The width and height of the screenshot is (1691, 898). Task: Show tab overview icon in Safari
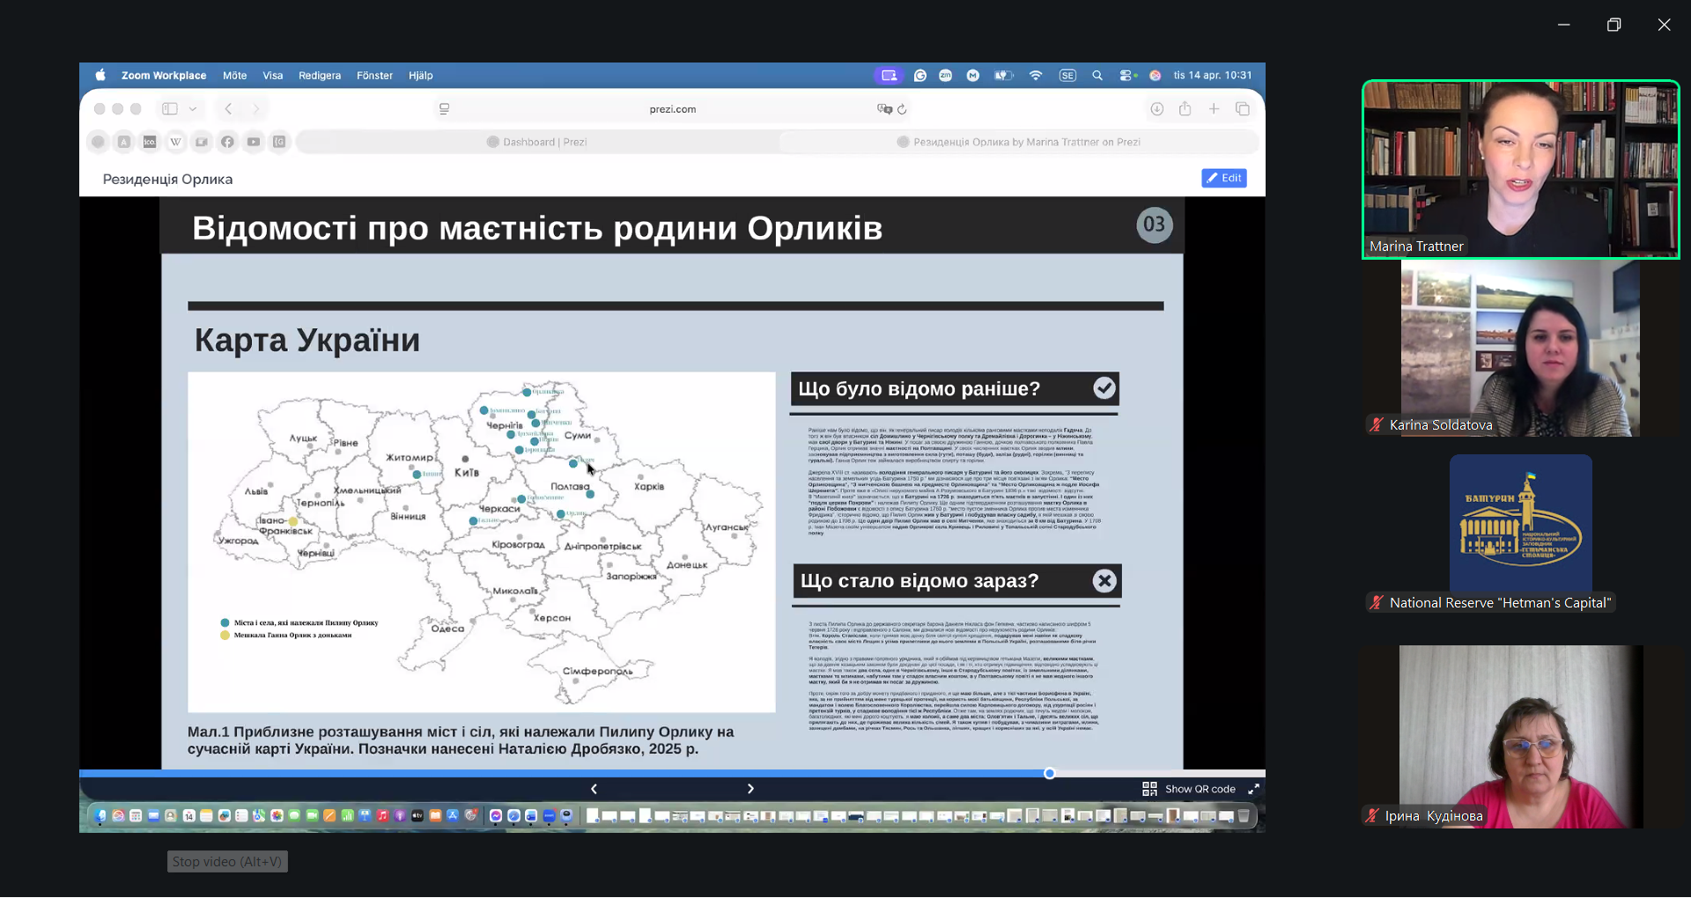1243,109
